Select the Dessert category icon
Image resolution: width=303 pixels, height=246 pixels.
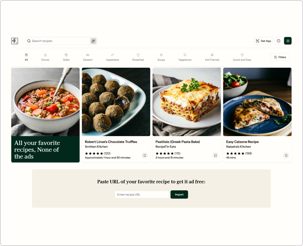pos(88,55)
